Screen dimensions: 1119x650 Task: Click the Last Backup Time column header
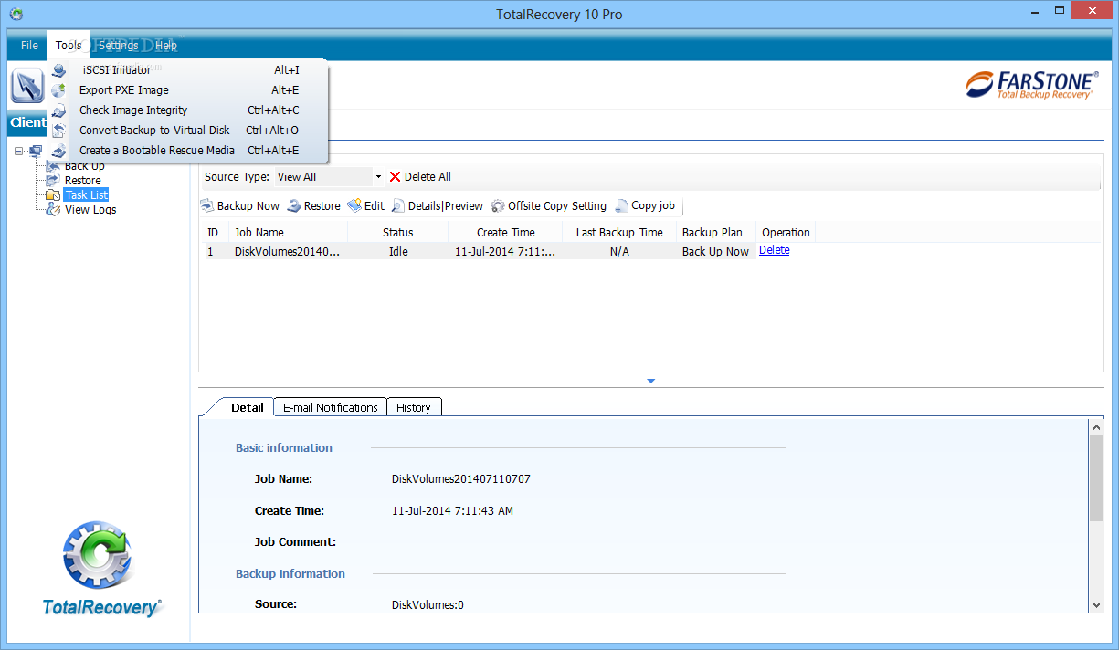click(x=619, y=233)
